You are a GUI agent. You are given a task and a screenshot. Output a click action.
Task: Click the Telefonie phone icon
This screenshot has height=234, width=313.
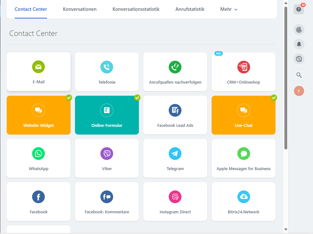(107, 67)
